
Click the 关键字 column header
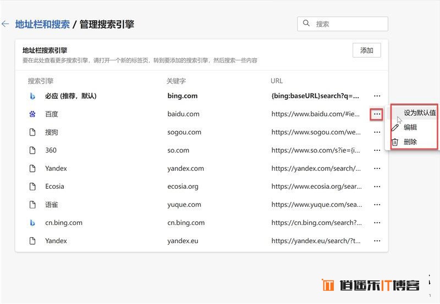(176, 81)
